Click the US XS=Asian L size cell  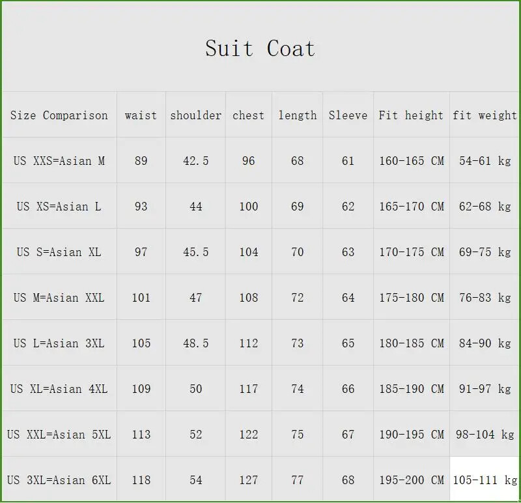[59, 207]
